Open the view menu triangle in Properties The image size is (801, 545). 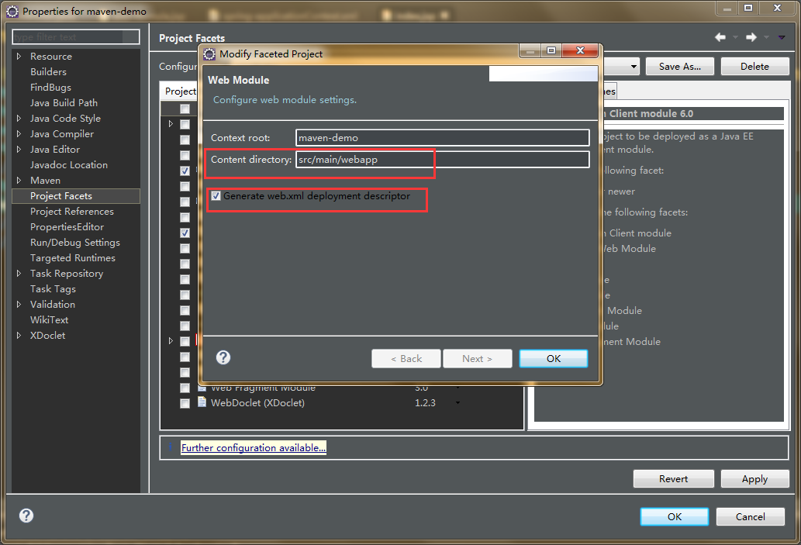[x=782, y=37]
